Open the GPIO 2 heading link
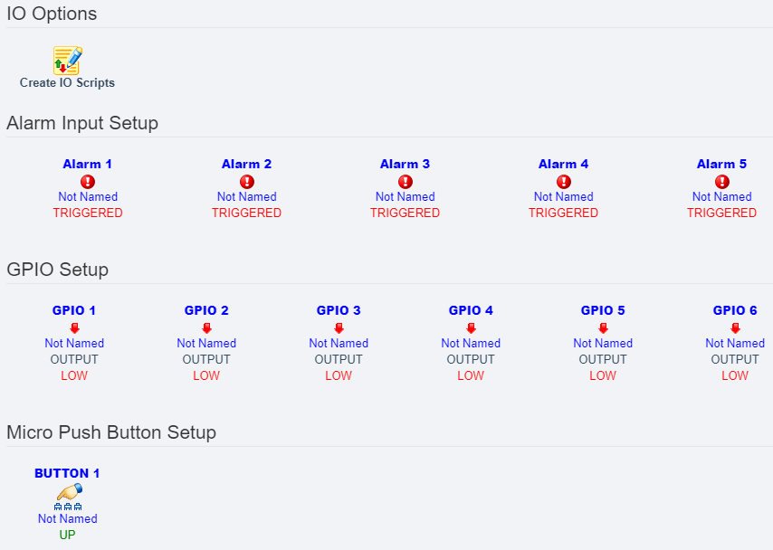The height and width of the screenshot is (550, 773). pyautogui.click(x=206, y=310)
